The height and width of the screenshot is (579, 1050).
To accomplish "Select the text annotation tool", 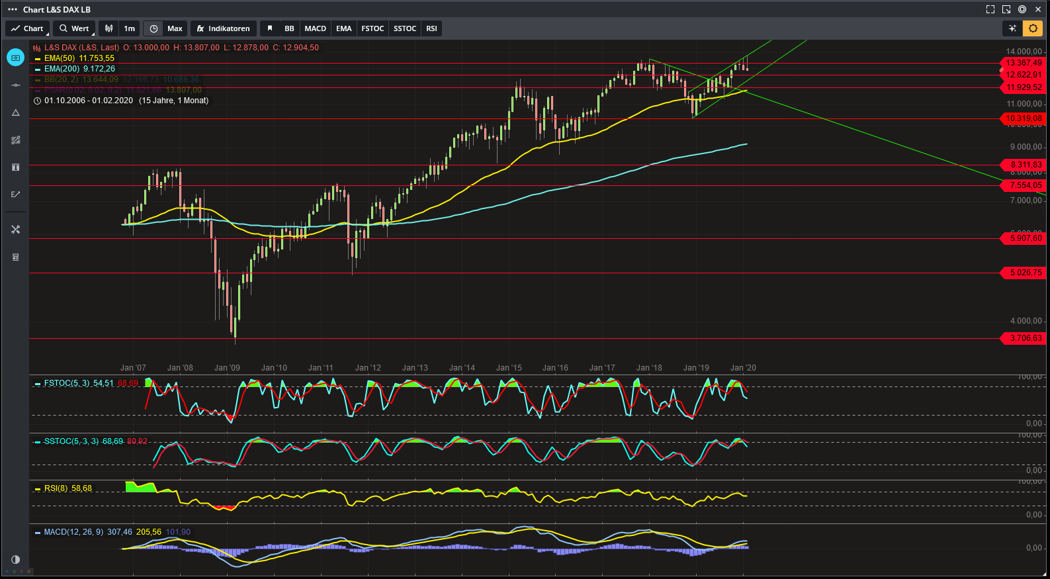I will 16,167.
